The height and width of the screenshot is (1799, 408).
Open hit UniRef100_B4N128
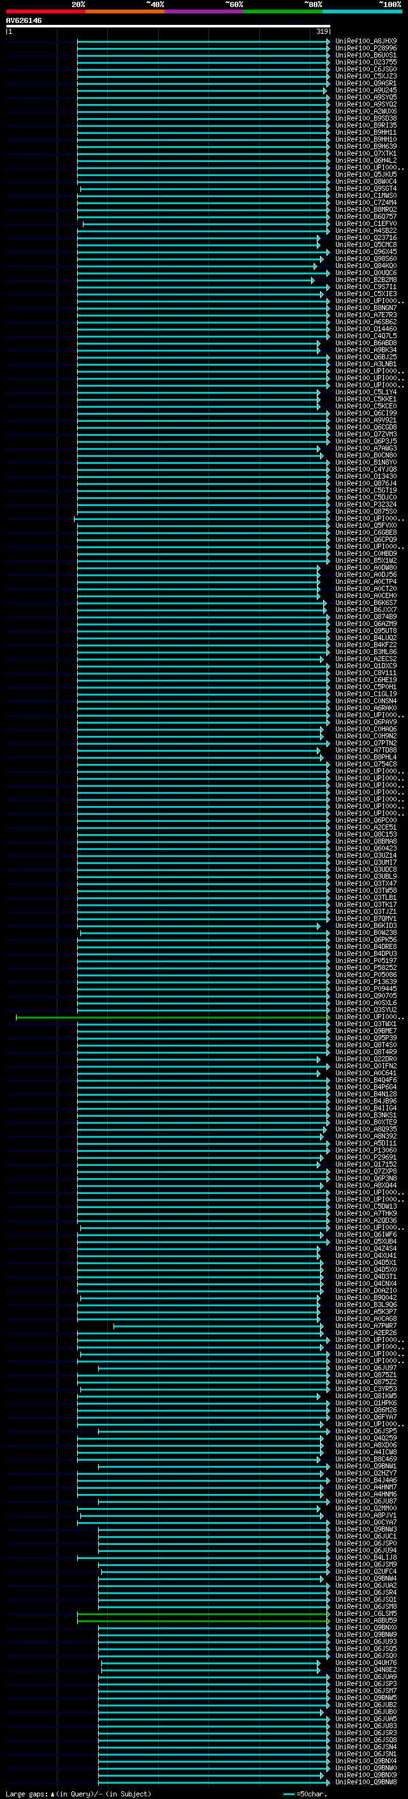(366, 1094)
